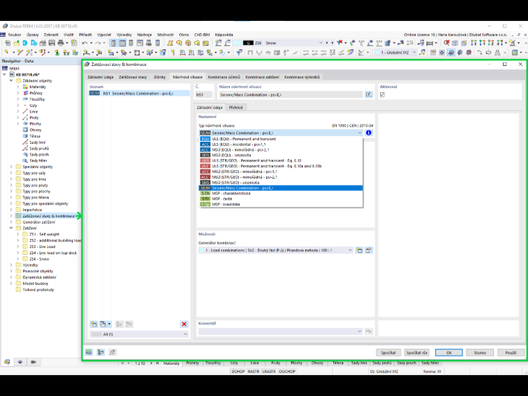
Task: Click the edit combination wizard icon
Action: click(x=369, y=250)
